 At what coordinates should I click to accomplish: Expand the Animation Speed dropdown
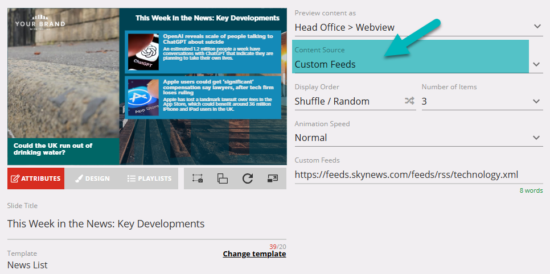coord(418,138)
